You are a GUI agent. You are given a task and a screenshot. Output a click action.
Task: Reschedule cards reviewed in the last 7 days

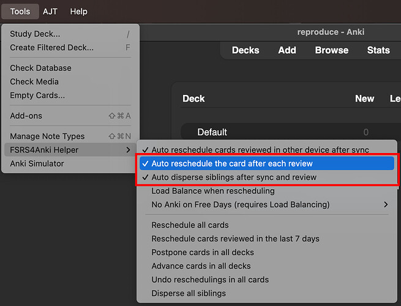click(x=267, y=239)
